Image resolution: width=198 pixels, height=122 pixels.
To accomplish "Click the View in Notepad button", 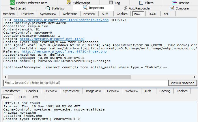I will 183,83.
